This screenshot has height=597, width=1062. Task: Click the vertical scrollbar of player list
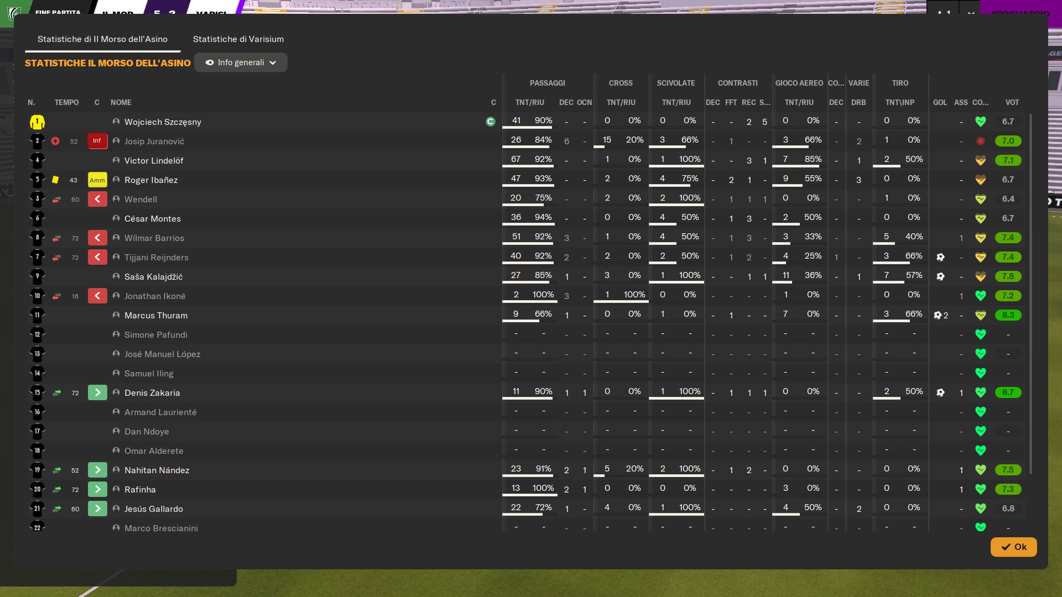(1030, 293)
